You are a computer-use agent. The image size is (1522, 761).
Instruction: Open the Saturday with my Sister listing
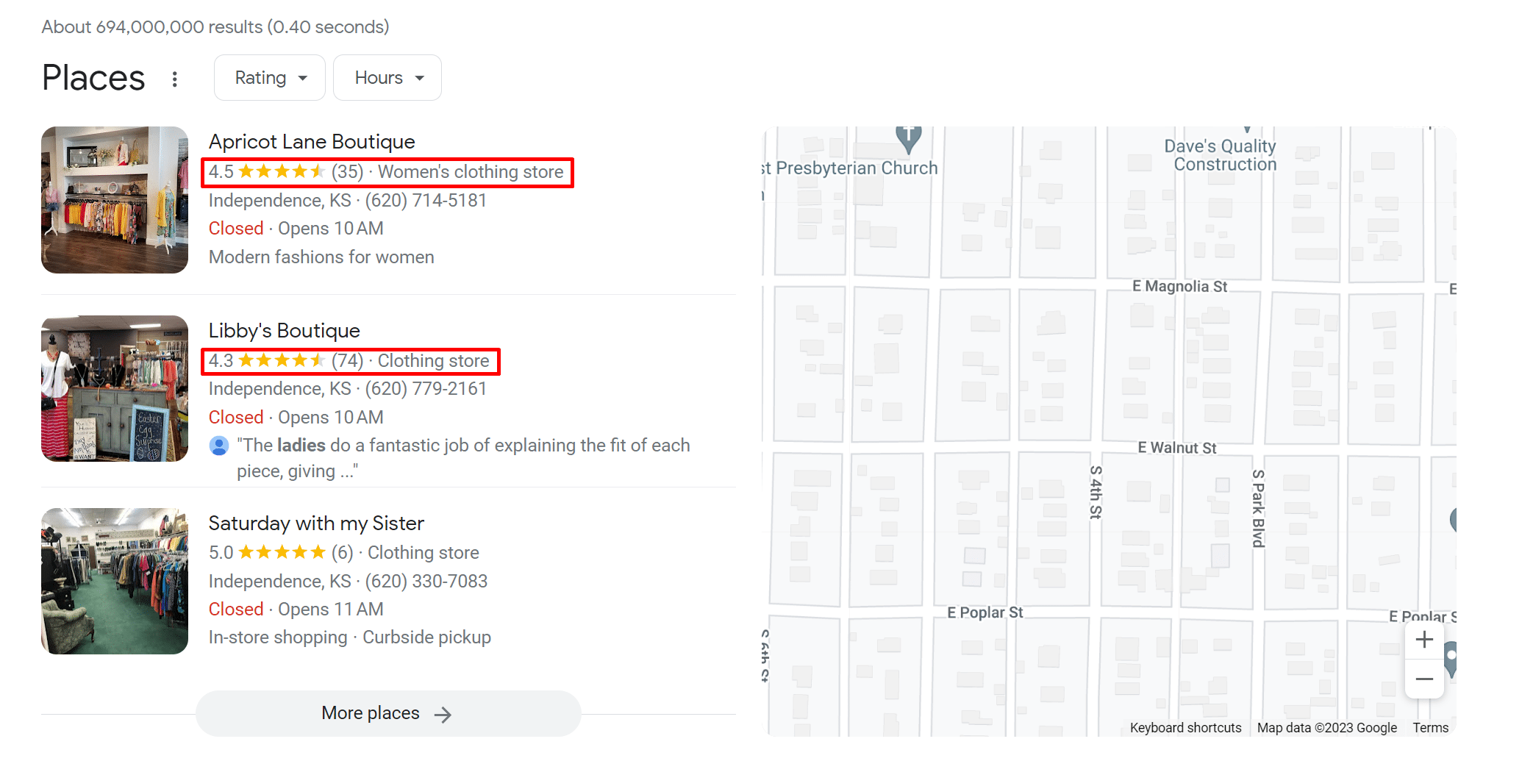tap(316, 524)
